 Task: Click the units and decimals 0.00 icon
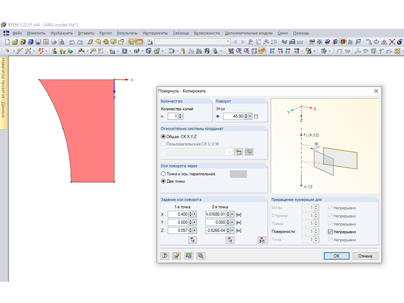[189, 256]
